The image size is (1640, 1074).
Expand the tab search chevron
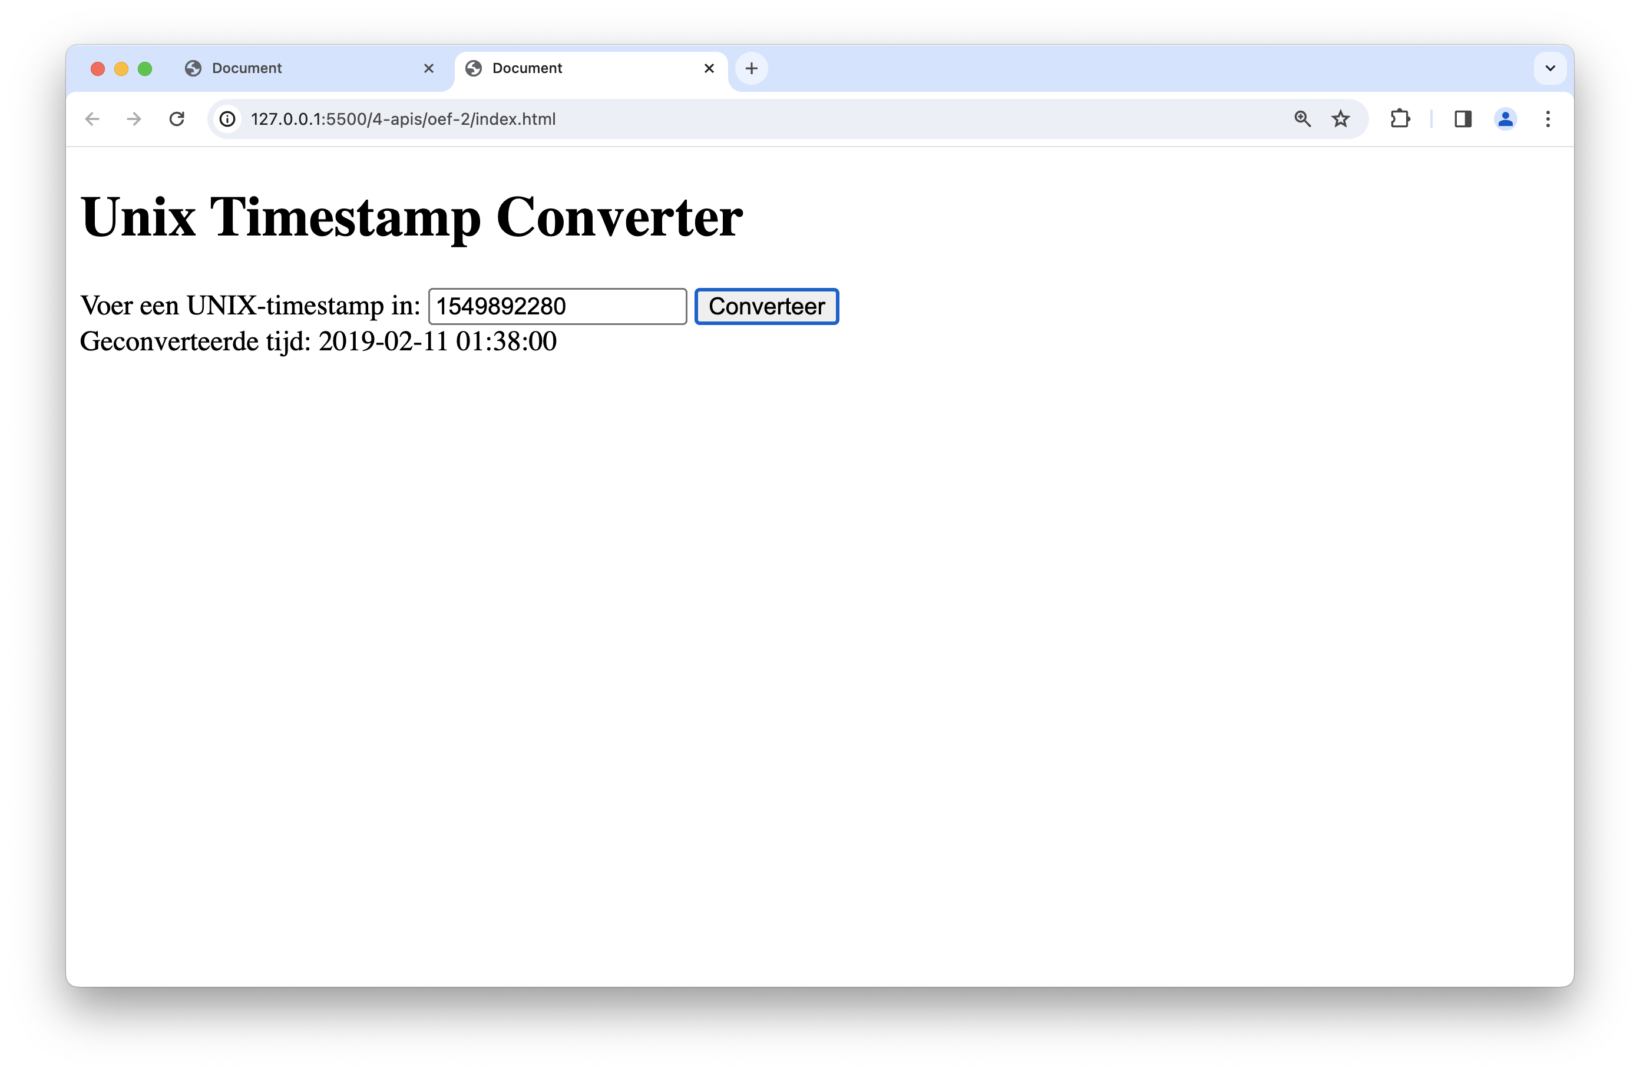[1550, 68]
